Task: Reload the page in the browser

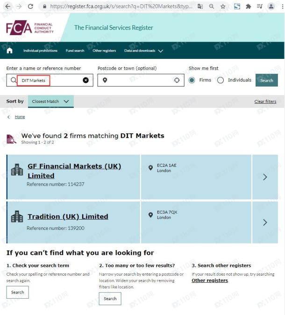Action: click(x=30, y=7)
